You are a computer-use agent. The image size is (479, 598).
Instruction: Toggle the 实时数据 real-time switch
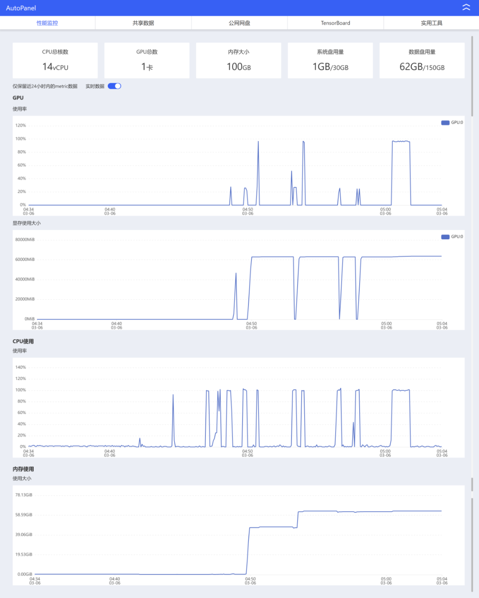pos(114,86)
